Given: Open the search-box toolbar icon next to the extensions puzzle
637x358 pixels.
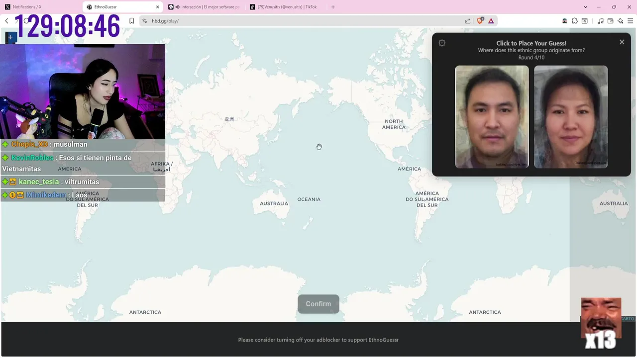Looking at the screenshot, I should pyautogui.click(x=585, y=21).
